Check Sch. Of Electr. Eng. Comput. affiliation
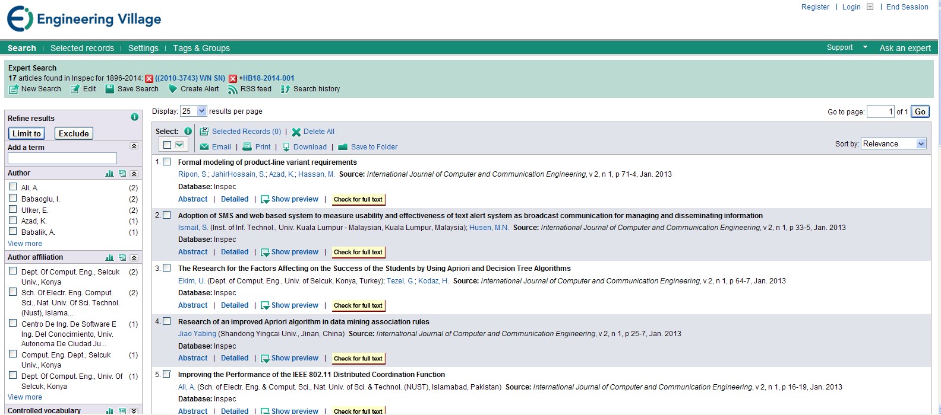The height and width of the screenshot is (415, 941). [x=13, y=292]
